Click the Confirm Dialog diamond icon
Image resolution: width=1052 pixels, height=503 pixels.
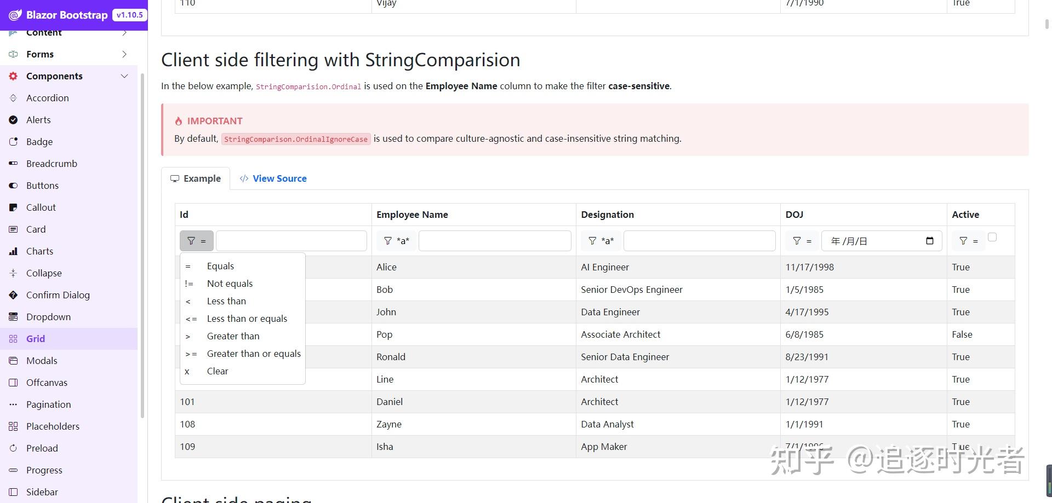pyautogui.click(x=14, y=295)
